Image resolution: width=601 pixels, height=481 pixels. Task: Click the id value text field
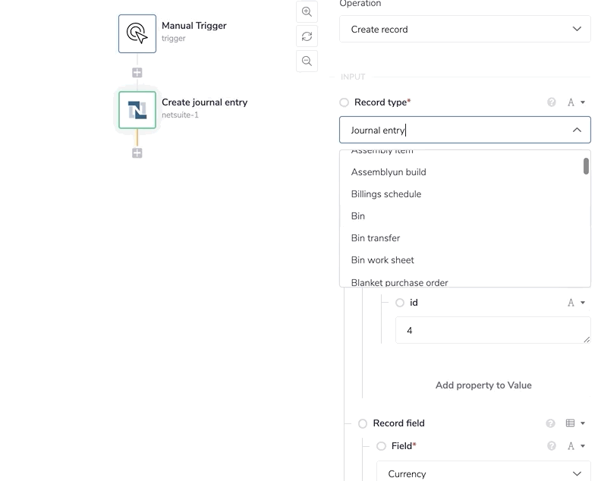pos(492,331)
